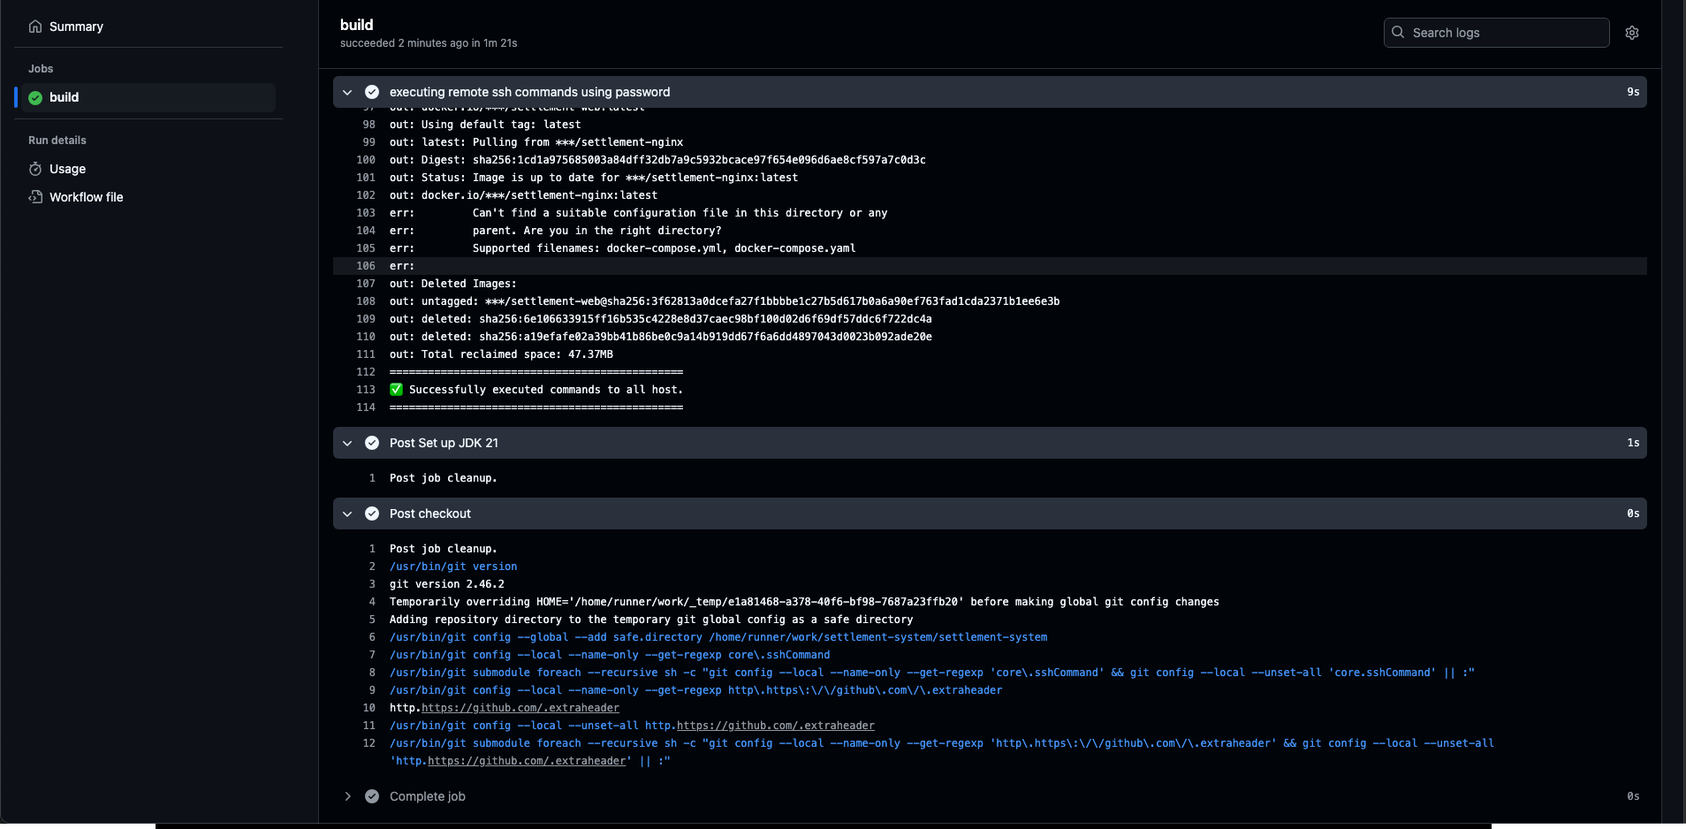The height and width of the screenshot is (829, 1686).
Task: Click the green checkmark emoji on line 113
Action: tap(396, 390)
